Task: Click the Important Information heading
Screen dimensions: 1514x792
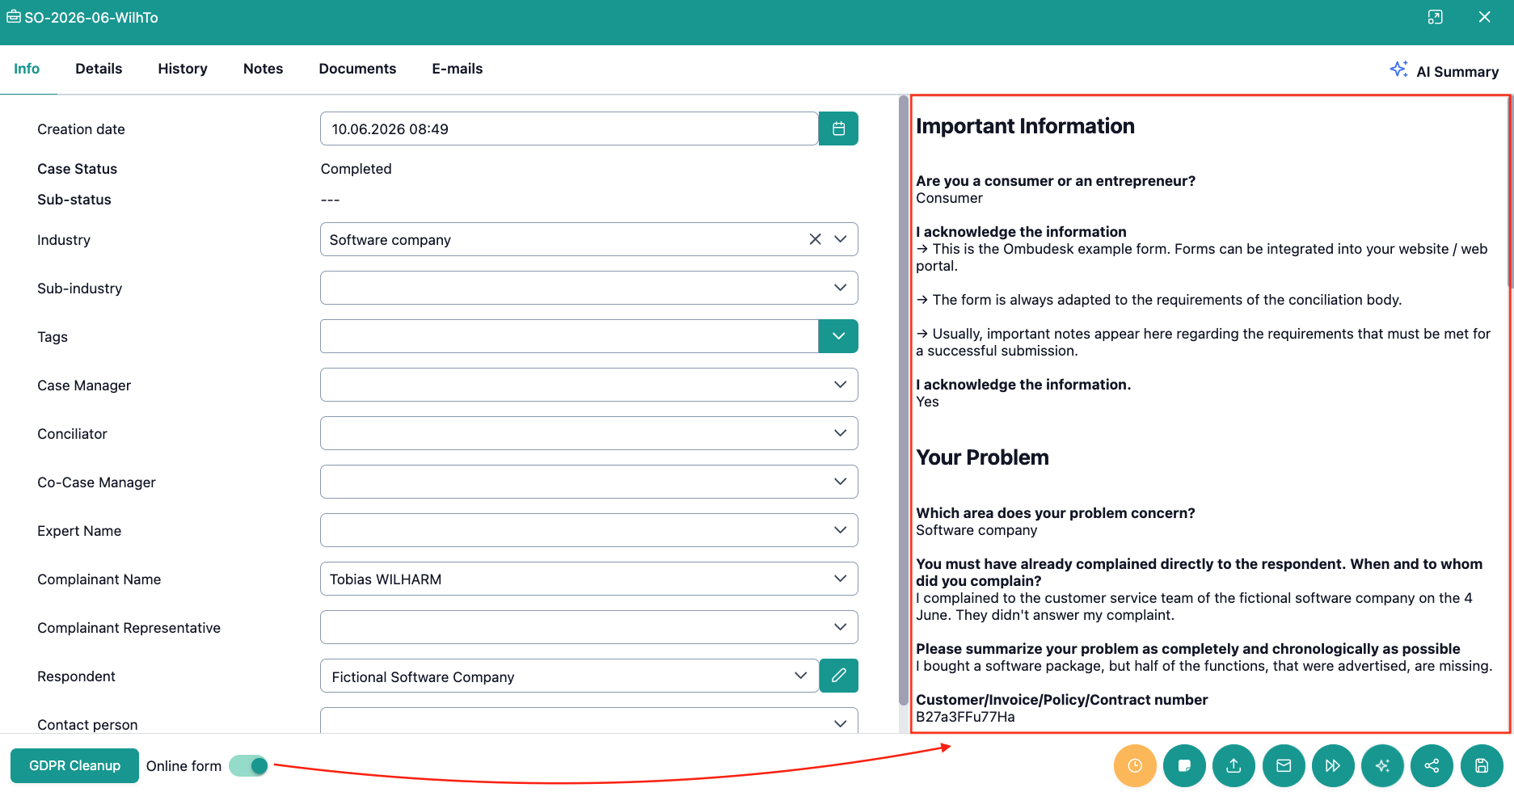Action: coord(1025,126)
